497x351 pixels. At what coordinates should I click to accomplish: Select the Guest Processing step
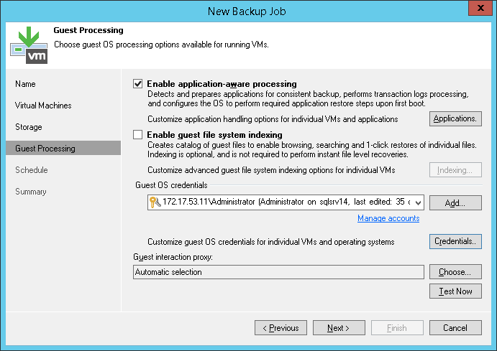(x=45, y=149)
